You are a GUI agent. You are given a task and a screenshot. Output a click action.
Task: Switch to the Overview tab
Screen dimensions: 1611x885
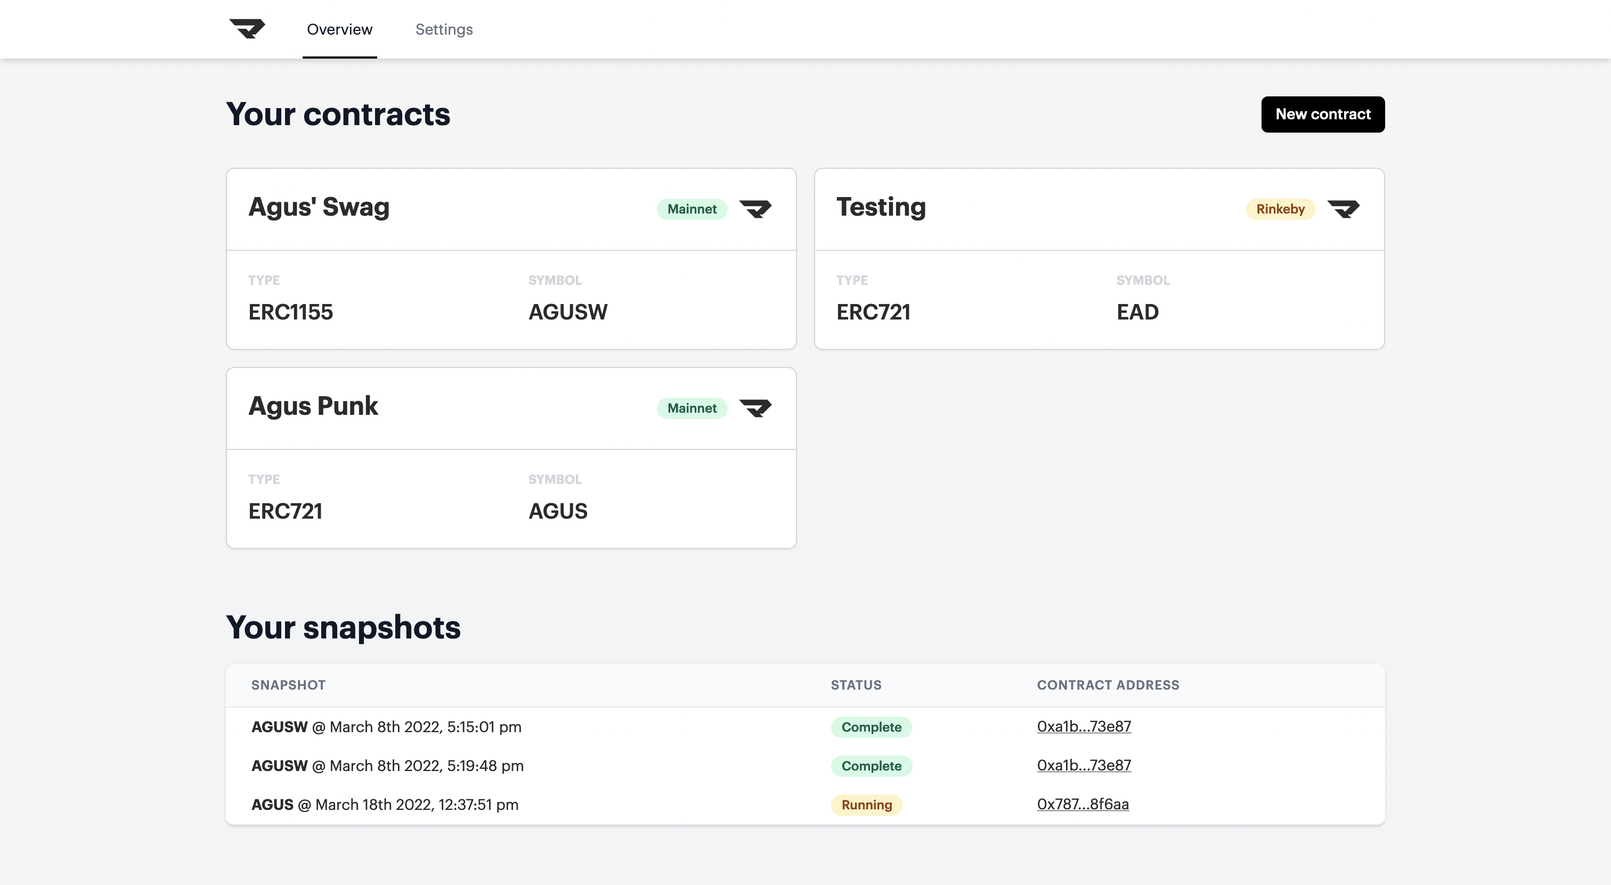coord(339,29)
